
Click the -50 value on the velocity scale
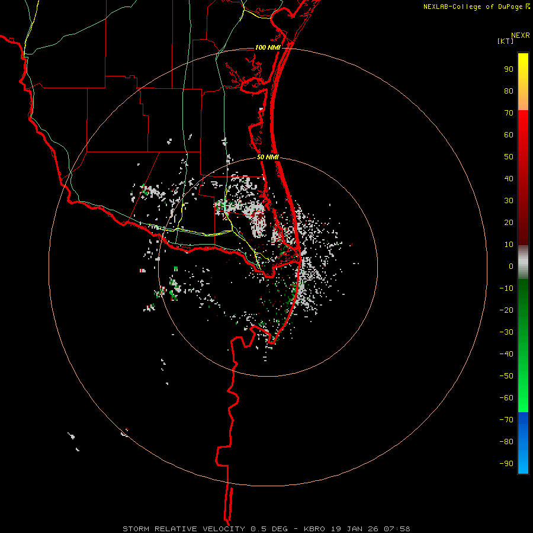[506, 376]
